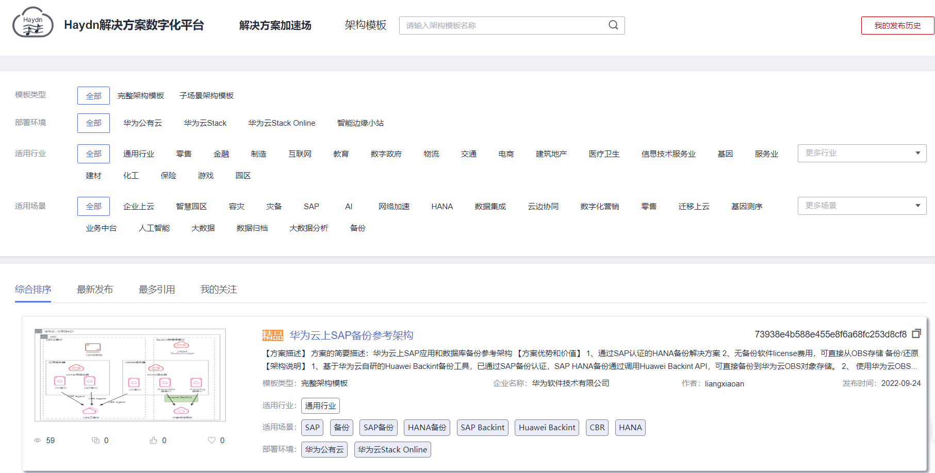935x473 pixels.
Task: Select 全部 in 适用行业 filter
Action: click(x=93, y=154)
